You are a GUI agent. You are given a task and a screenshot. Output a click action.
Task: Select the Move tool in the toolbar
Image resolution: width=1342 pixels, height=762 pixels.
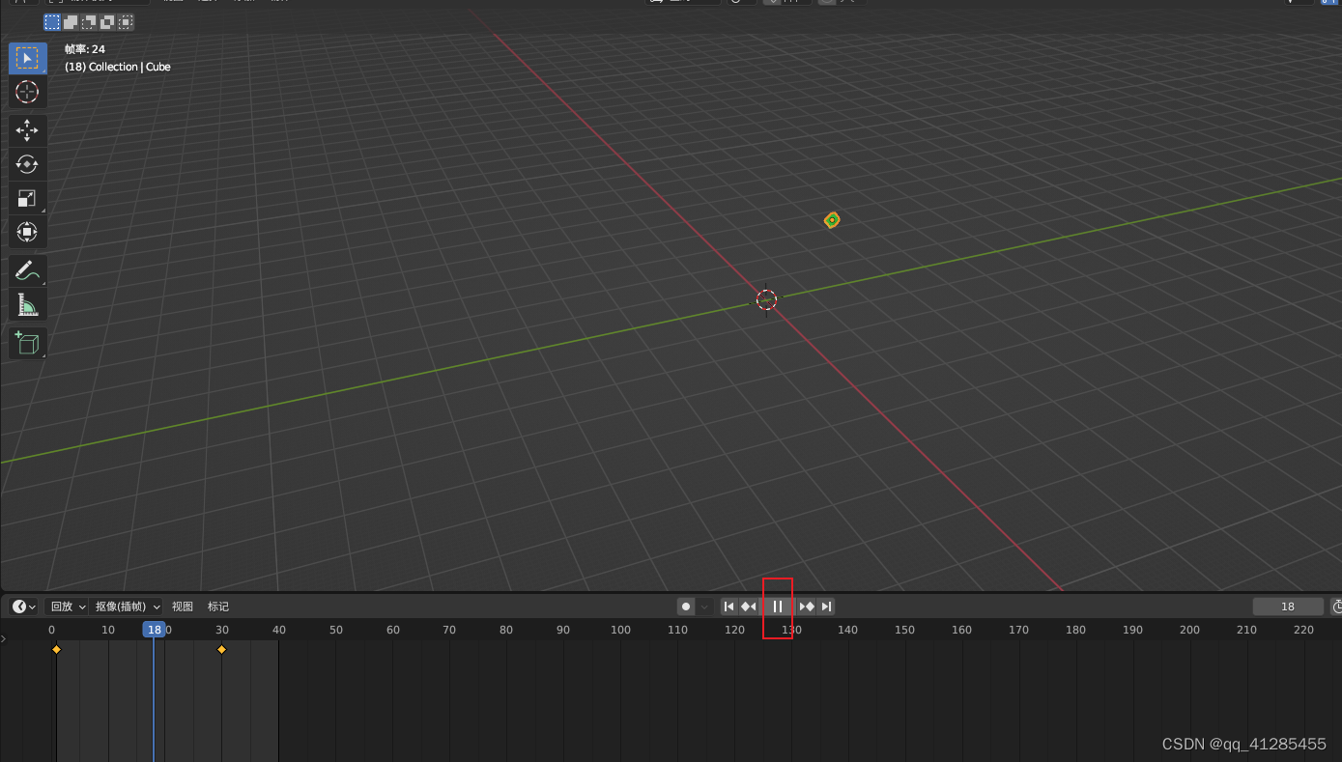(27, 130)
